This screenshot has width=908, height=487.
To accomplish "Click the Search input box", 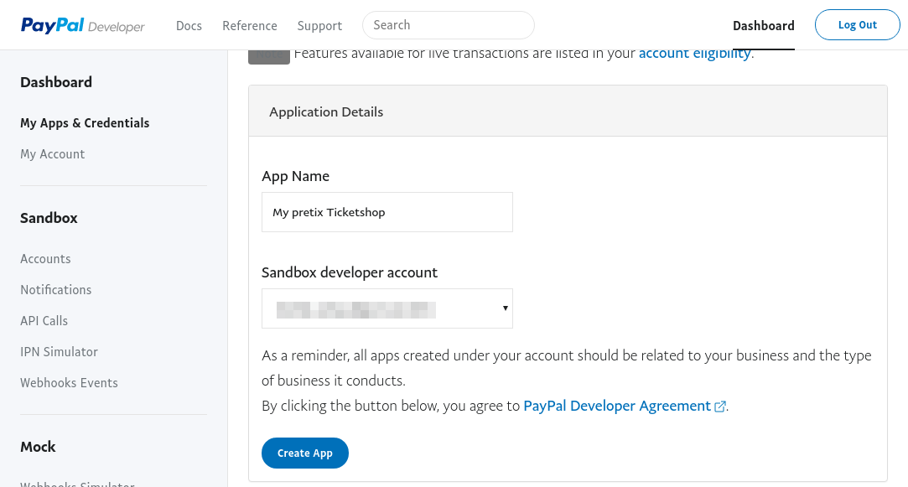I will click(x=448, y=25).
